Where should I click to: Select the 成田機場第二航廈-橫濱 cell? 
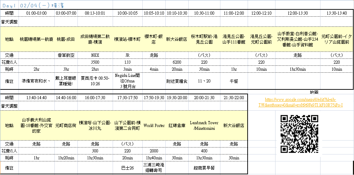click(95, 39)
